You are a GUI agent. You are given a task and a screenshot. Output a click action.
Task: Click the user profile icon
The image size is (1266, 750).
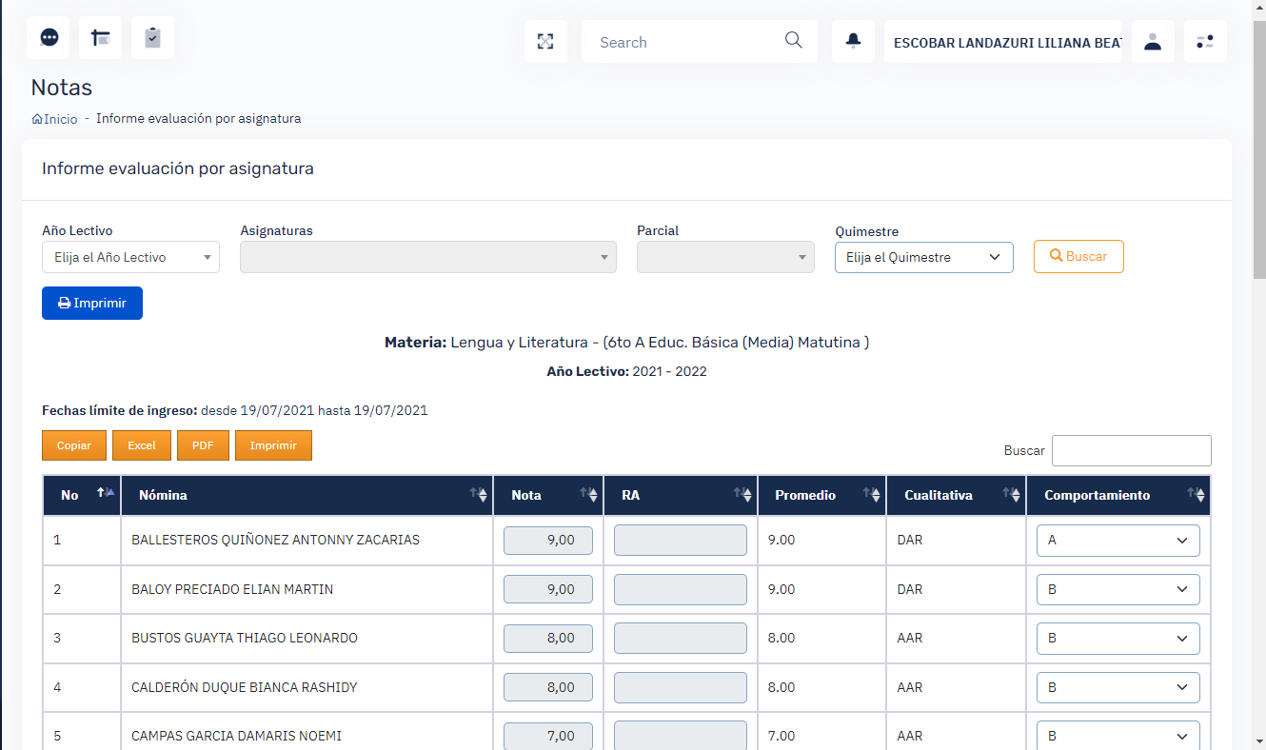(x=1153, y=42)
